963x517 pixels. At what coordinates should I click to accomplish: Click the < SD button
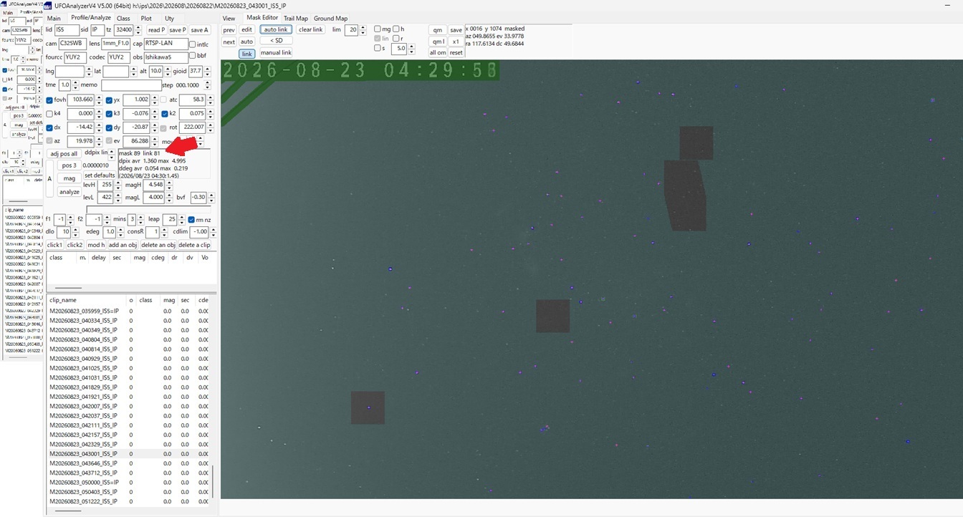(x=276, y=41)
